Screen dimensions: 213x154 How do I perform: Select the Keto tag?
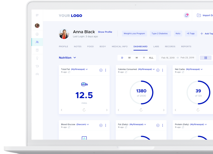[178, 34]
